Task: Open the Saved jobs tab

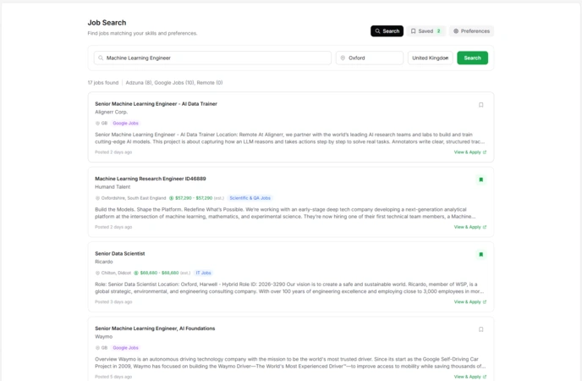Action: 426,31
